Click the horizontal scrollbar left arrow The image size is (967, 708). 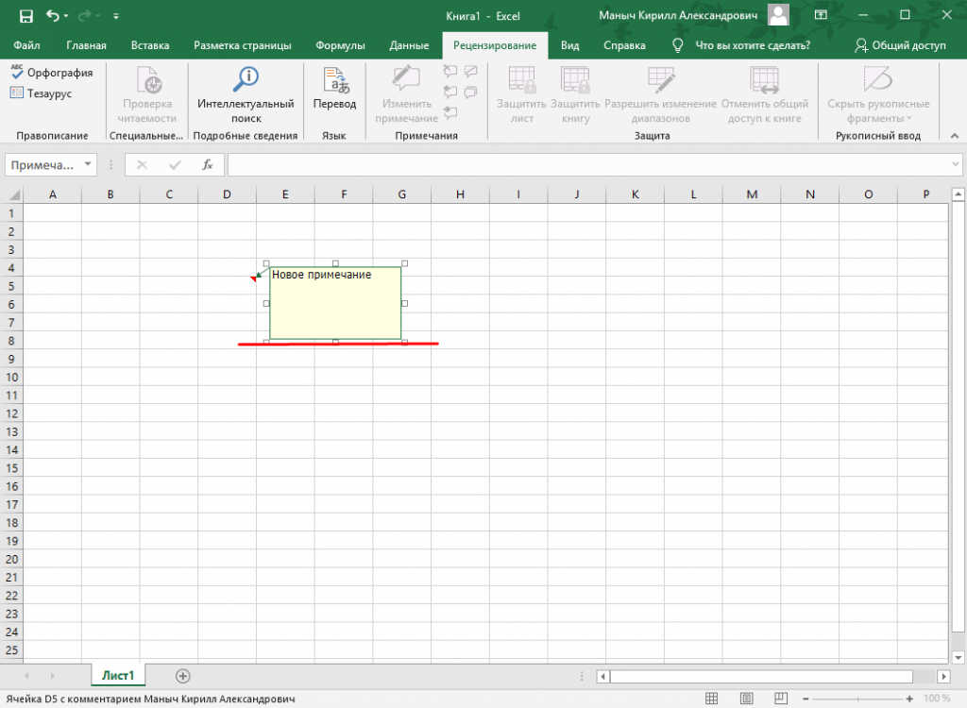pyautogui.click(x=603, y=676)
